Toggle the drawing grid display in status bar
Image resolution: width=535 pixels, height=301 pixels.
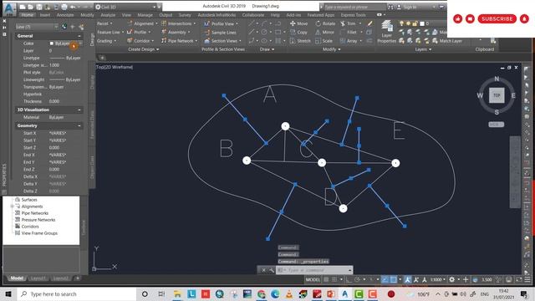tap(326, 279)
